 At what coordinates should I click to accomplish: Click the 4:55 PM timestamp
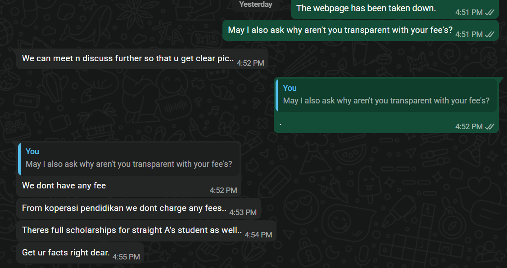coord(126,257)
